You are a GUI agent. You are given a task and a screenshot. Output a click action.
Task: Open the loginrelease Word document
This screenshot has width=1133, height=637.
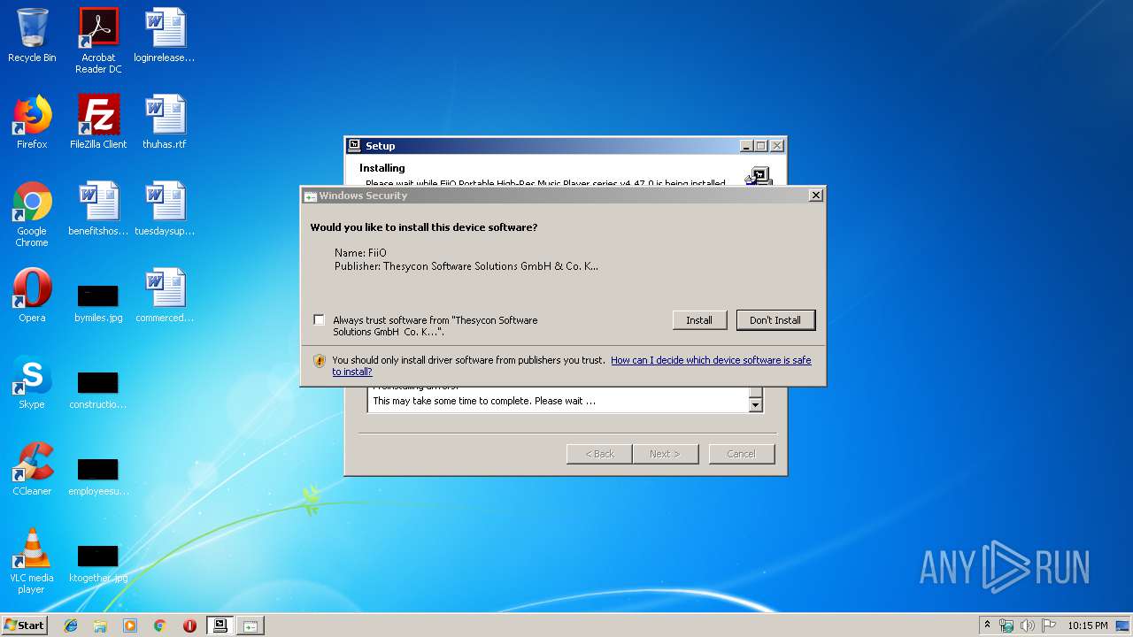(x=165, y=35)
